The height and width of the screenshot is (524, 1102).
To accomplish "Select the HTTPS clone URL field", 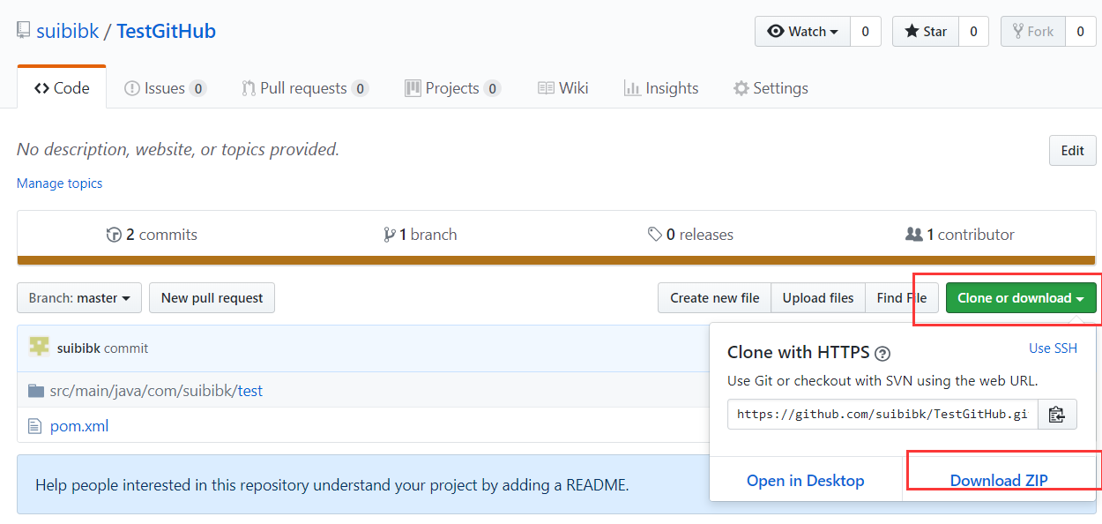I will [x=882, y=415].
